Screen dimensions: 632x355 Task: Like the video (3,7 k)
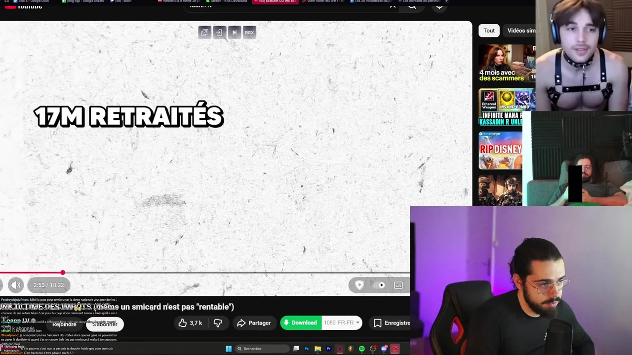[190, 323]
